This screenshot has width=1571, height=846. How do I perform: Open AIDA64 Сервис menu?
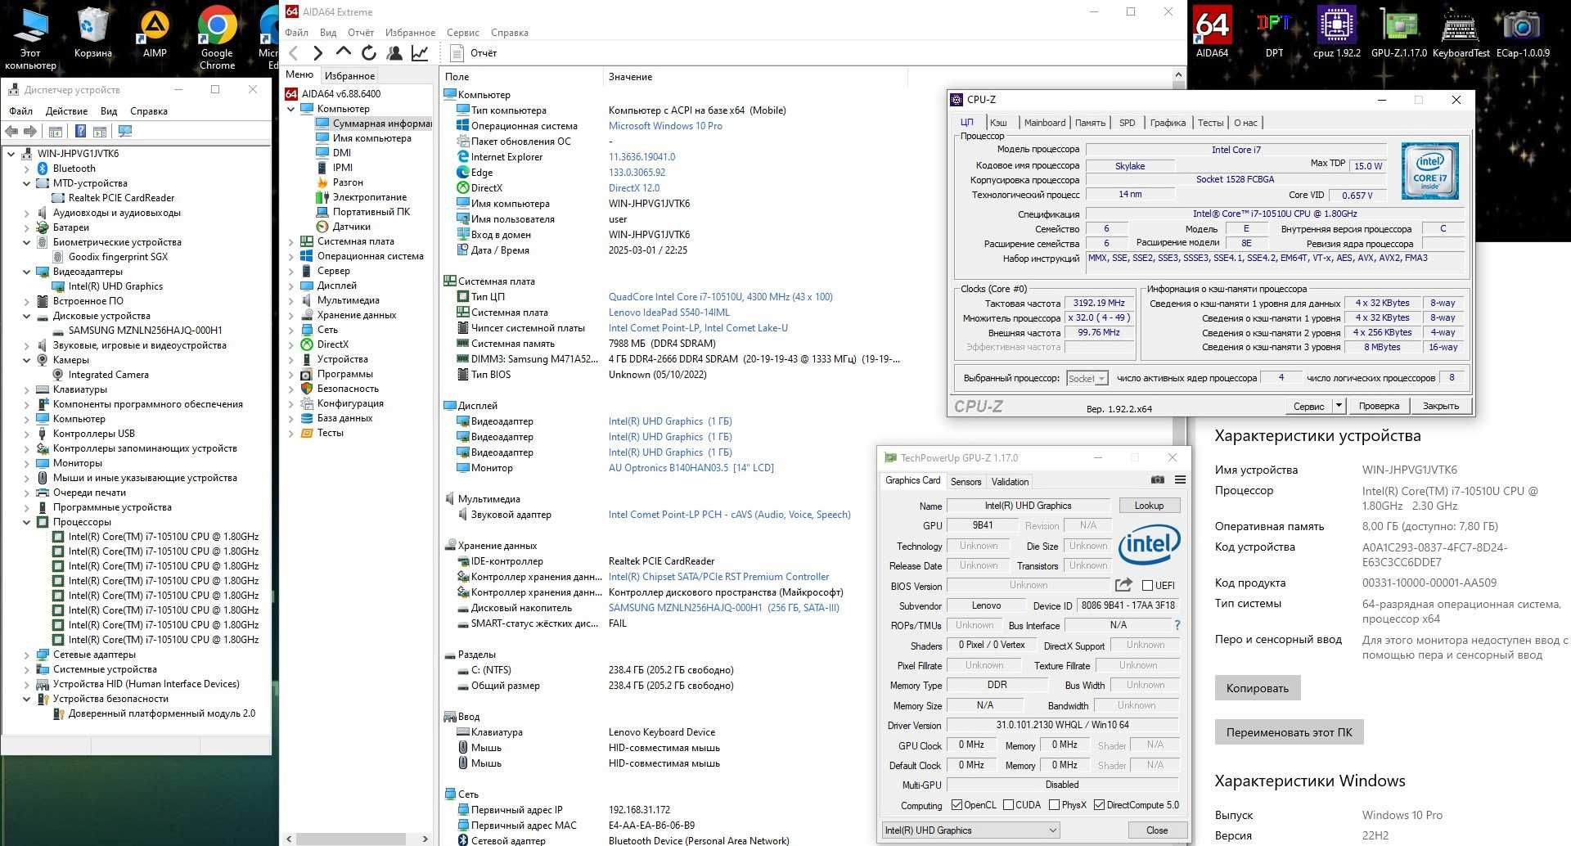[x=463, y=33]
